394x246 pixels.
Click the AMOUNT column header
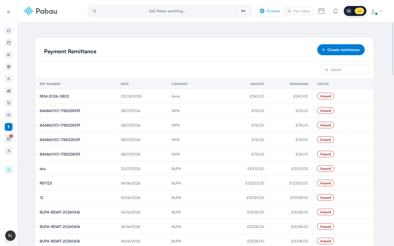[x=257, y=84]
